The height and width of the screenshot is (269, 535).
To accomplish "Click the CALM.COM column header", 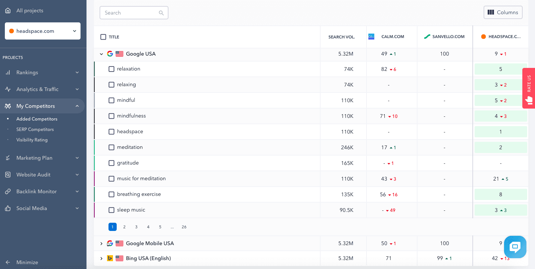I will (x=393, y=37).
